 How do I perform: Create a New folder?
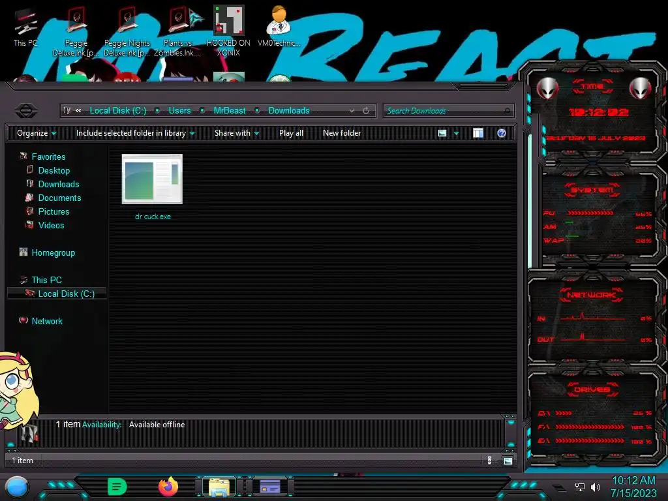pyautogui.click(x=342, y=133)
